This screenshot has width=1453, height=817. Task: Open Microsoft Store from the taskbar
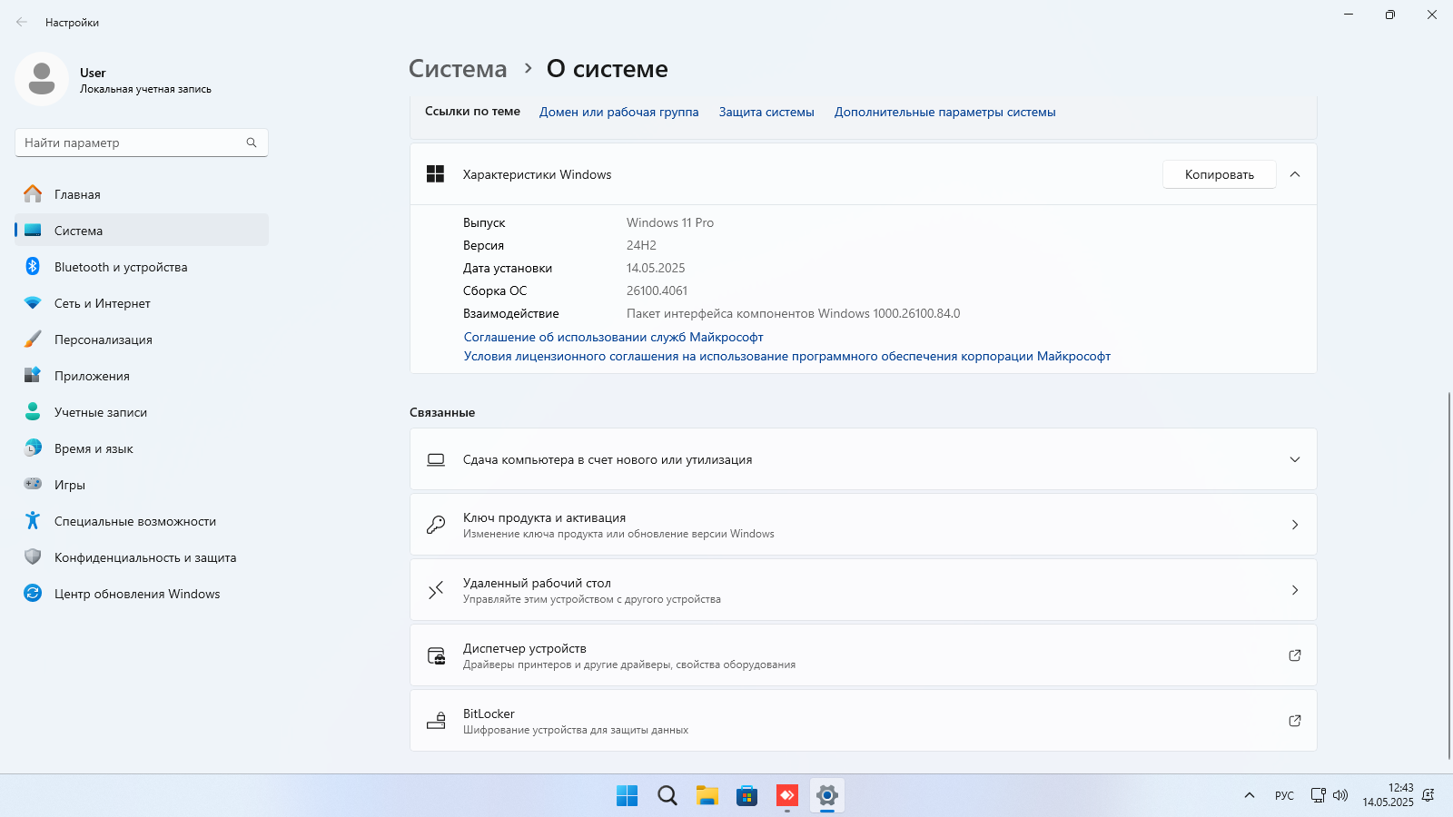tap(746, 796)
